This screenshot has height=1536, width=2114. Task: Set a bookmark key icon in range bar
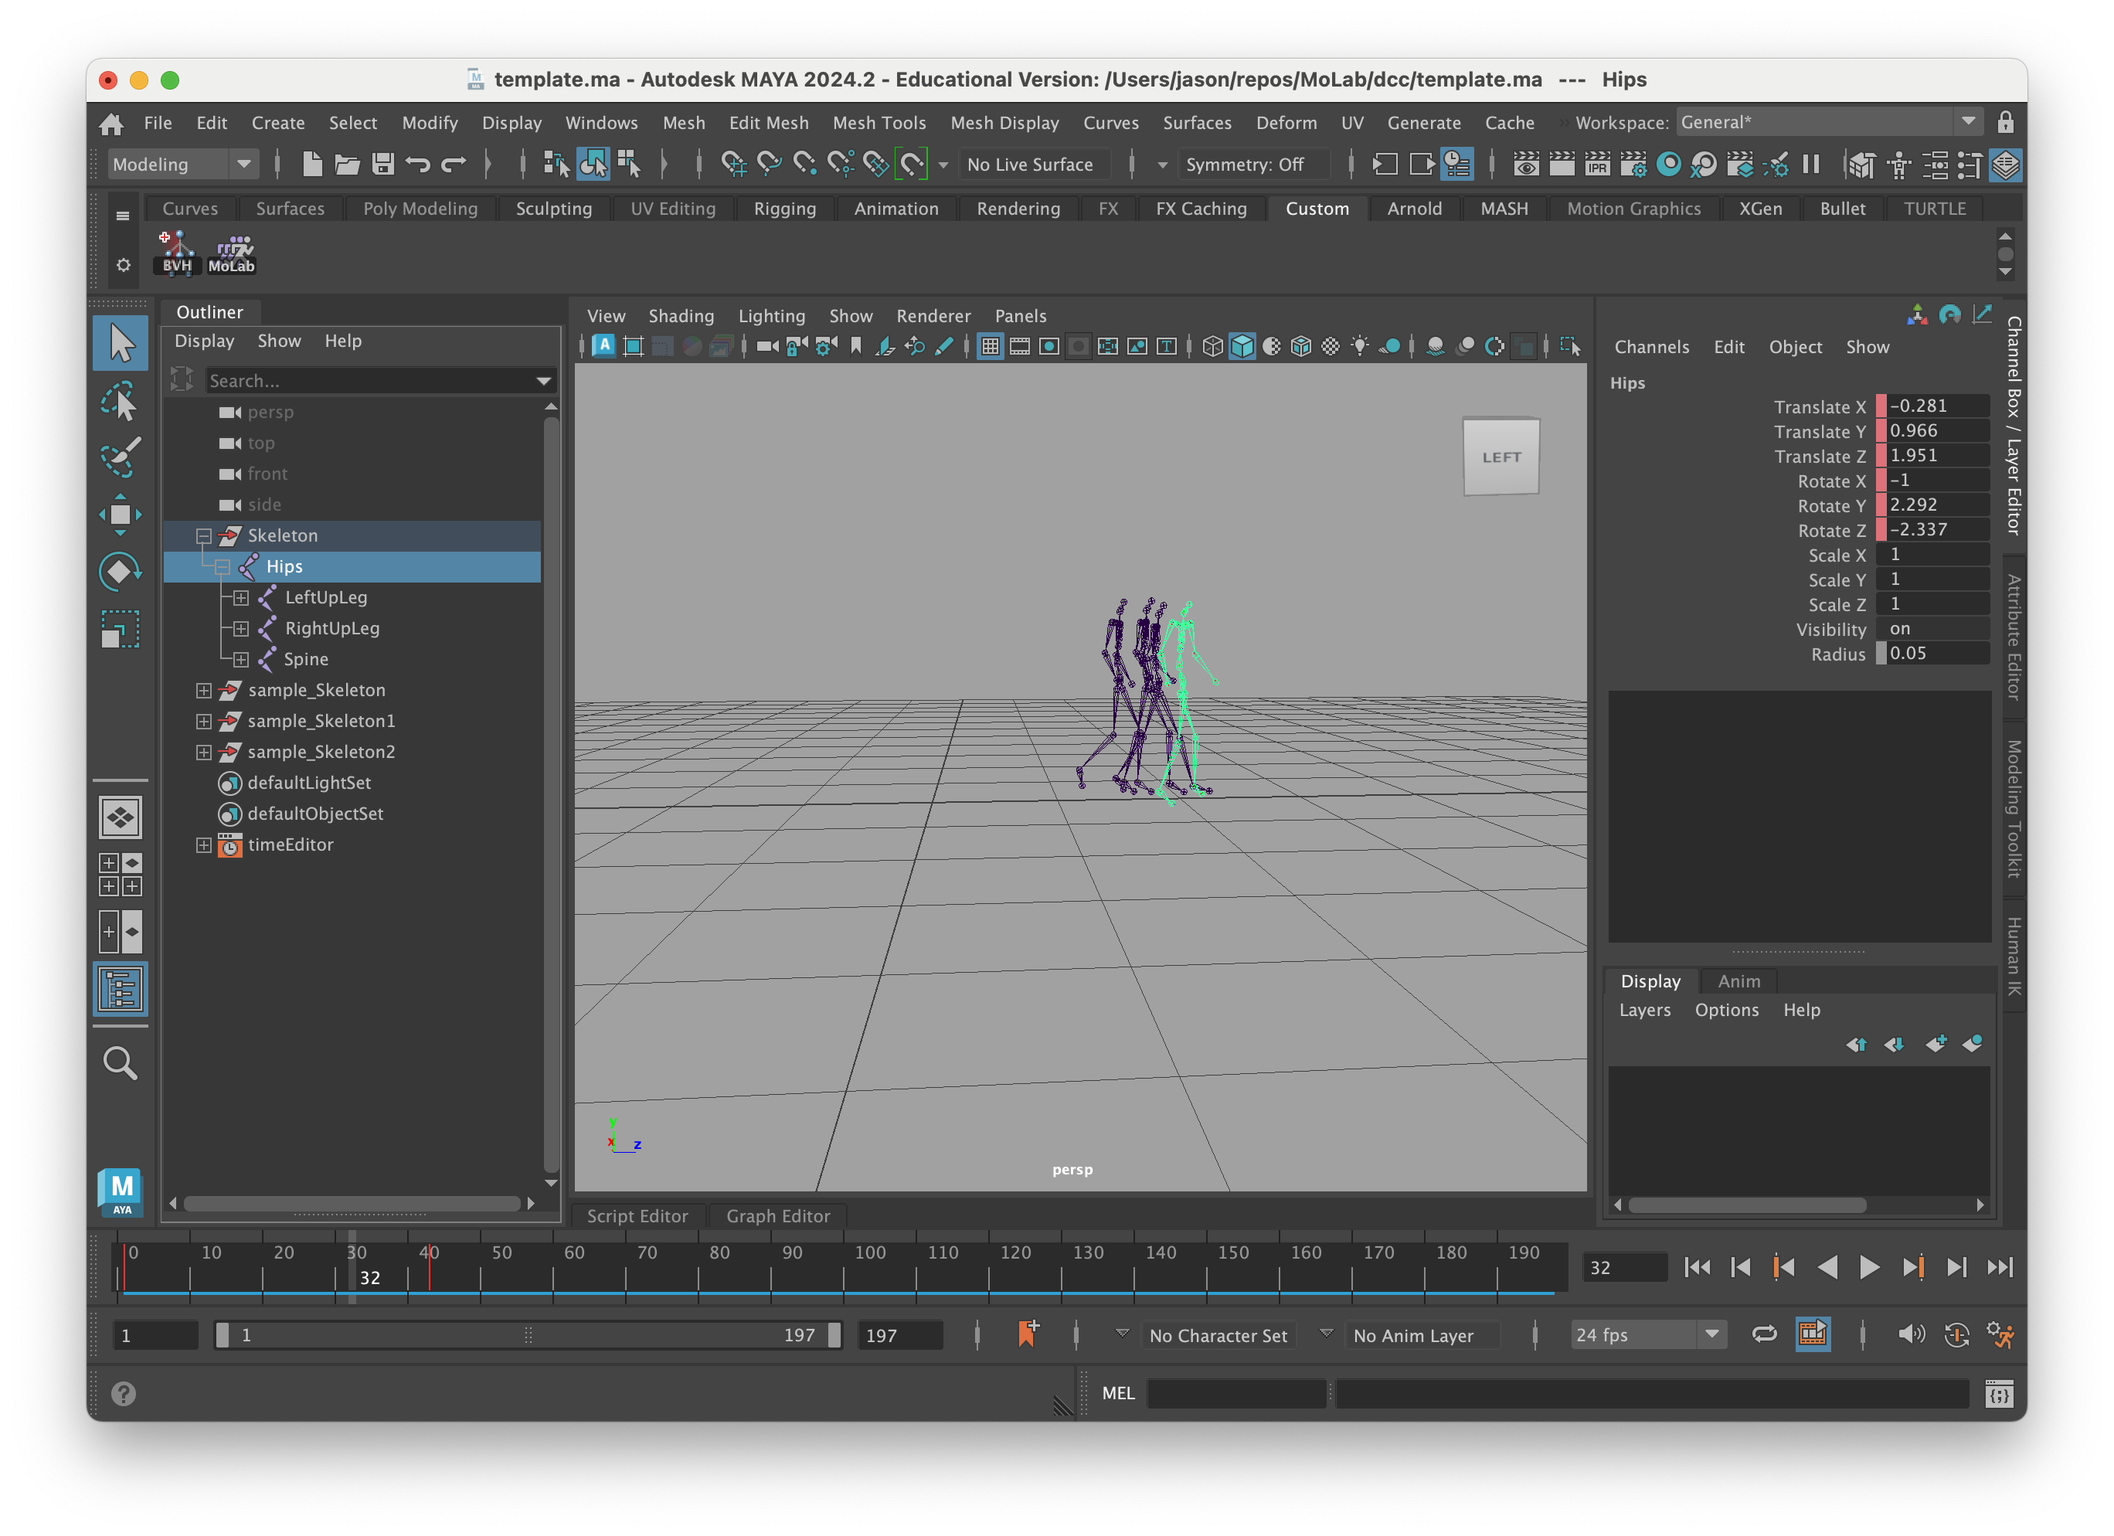[x=1028, y=1334]
